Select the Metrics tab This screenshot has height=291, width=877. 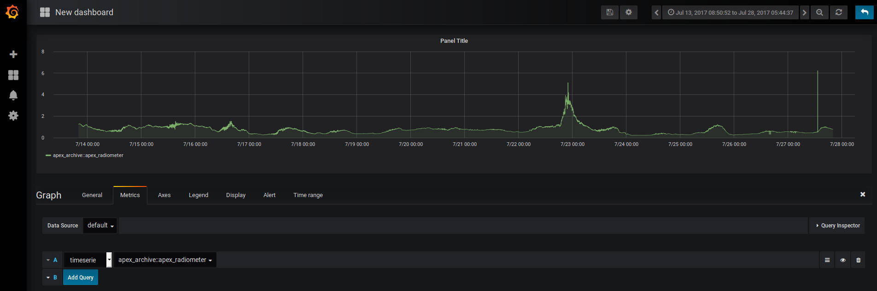[130, 195]
